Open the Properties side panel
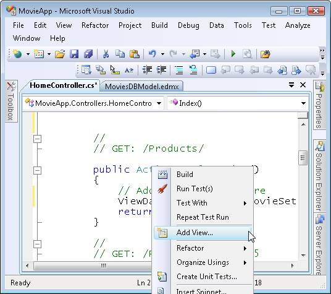The width and height of the screenshot is (331, 294). coord(319,105)
